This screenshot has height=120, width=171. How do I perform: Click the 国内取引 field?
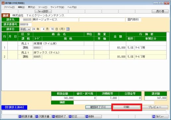(x=133, y=20)
